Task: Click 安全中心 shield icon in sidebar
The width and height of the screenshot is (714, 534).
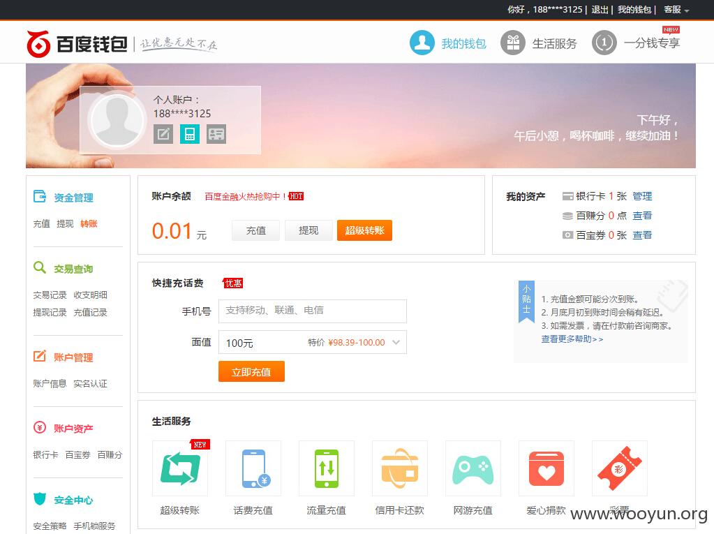Action: pyautogui.click(x=40, y=499)
